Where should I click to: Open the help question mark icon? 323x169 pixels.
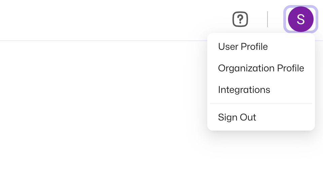pos(240,19)
